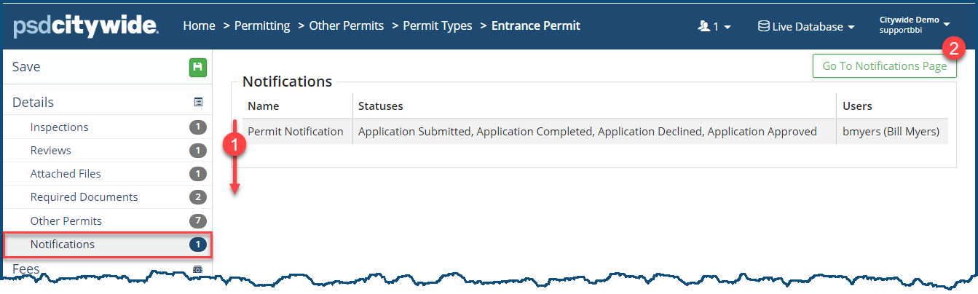Open the Live Database dropdown
978x294 pixels.
807,26
